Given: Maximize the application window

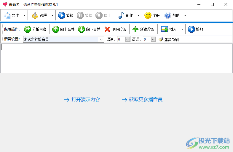Looking at the screenshot, I should (212, 4).
